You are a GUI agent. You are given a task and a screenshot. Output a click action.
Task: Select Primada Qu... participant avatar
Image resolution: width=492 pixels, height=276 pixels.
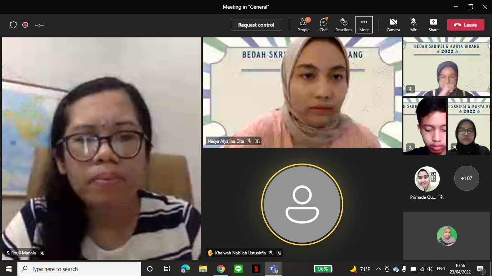tap(427, 179)
